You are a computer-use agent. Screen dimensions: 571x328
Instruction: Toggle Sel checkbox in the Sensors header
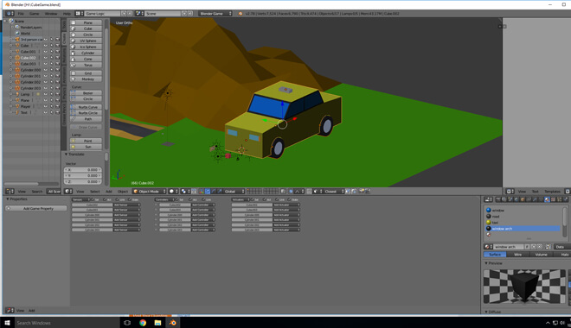tap(92, 199)
